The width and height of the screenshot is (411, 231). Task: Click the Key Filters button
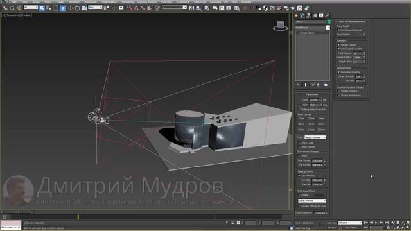click(x=352, y=228)
